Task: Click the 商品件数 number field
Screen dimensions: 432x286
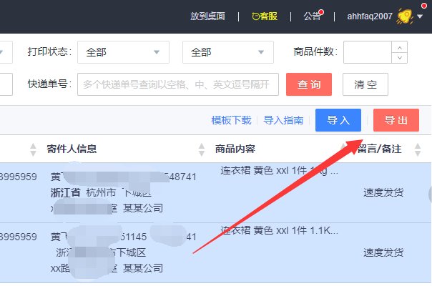Action: pos(367,52)
